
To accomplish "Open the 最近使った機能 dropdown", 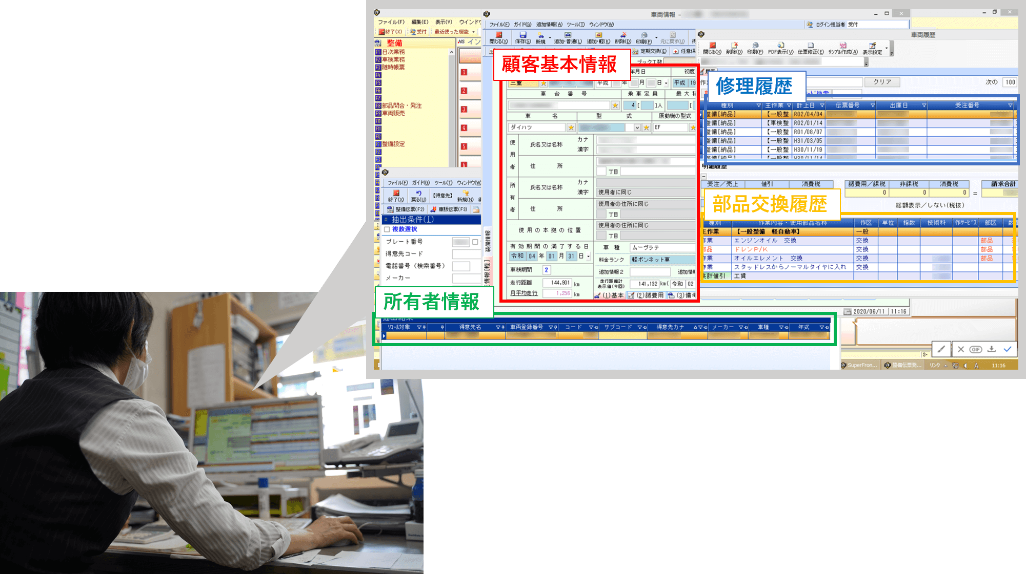I will coord(473,32).
